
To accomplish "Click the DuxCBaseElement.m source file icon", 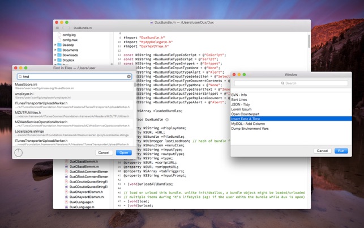I will pos(67,166).
